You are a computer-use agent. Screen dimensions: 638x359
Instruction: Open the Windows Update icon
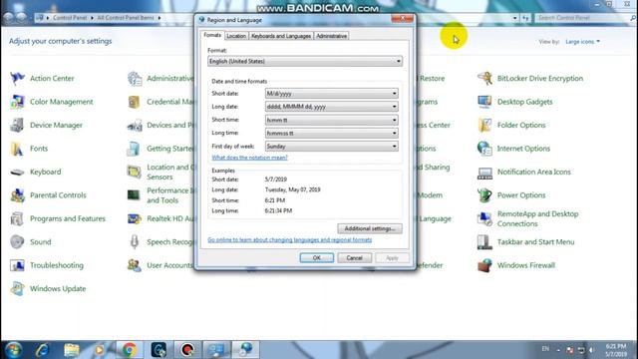pyautogui.click(x=18, y=288)
